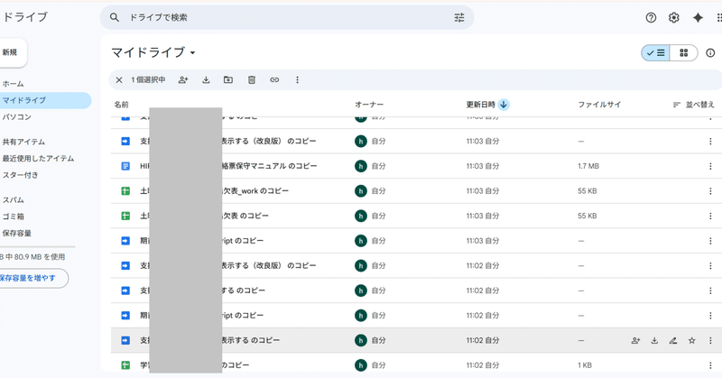Show the details info panel icon
The height and width of the screenshot is (378, 722).
coord(710,53)
